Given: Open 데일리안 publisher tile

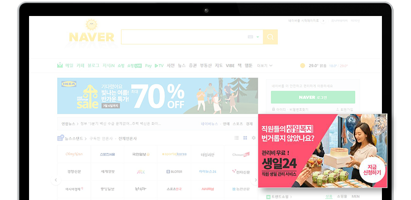Looking at the screenshot, I should (208, 154).
